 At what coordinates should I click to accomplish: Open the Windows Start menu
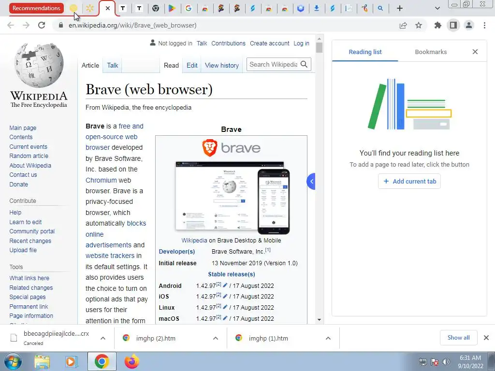point(13,361)
